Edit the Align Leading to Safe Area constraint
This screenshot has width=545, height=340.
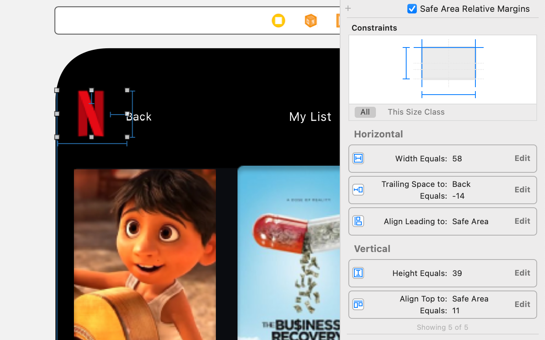click(522, 221)
